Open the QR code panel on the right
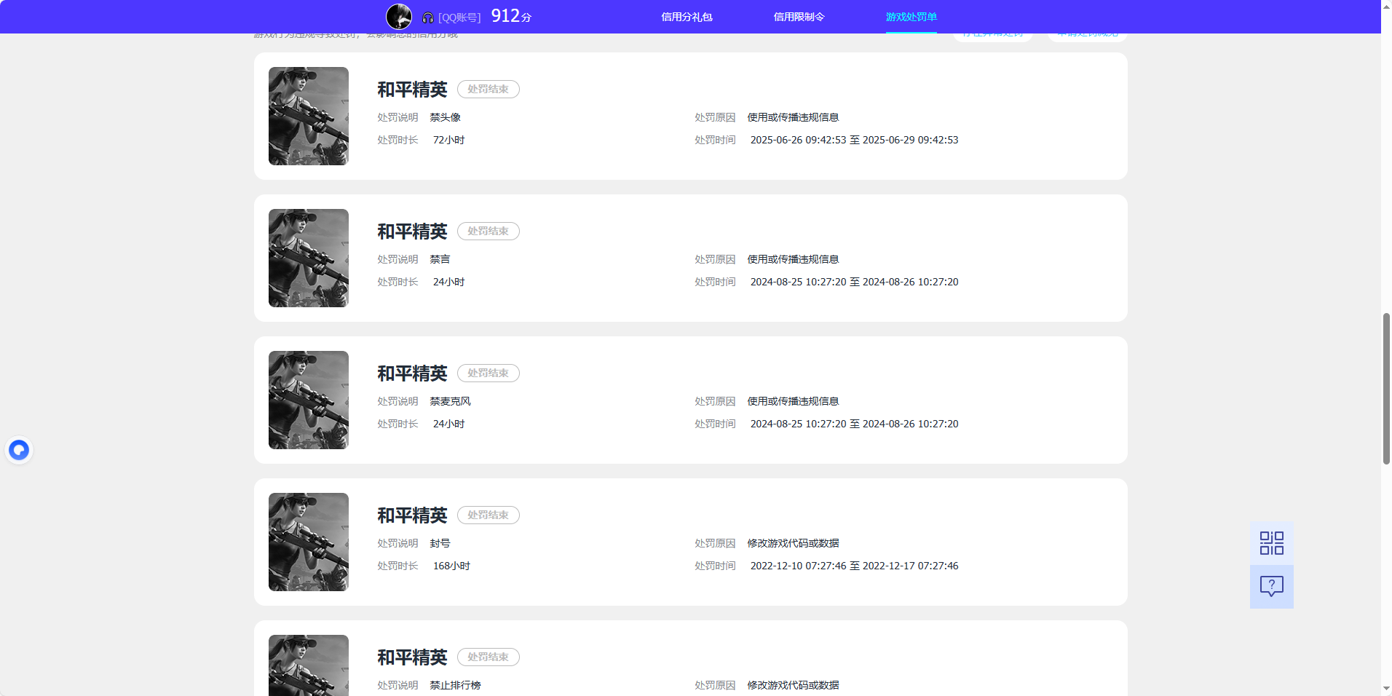The width and height of the screenshot is (1392, 696). point(1271,542)
